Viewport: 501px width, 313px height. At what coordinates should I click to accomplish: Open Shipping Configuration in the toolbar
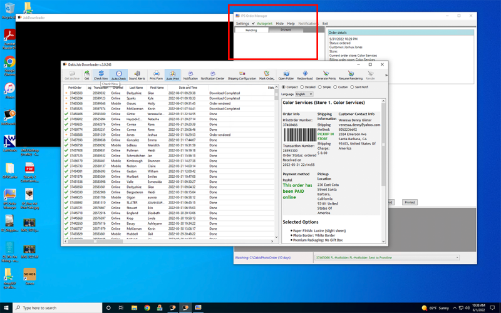(x=242, y=75)
